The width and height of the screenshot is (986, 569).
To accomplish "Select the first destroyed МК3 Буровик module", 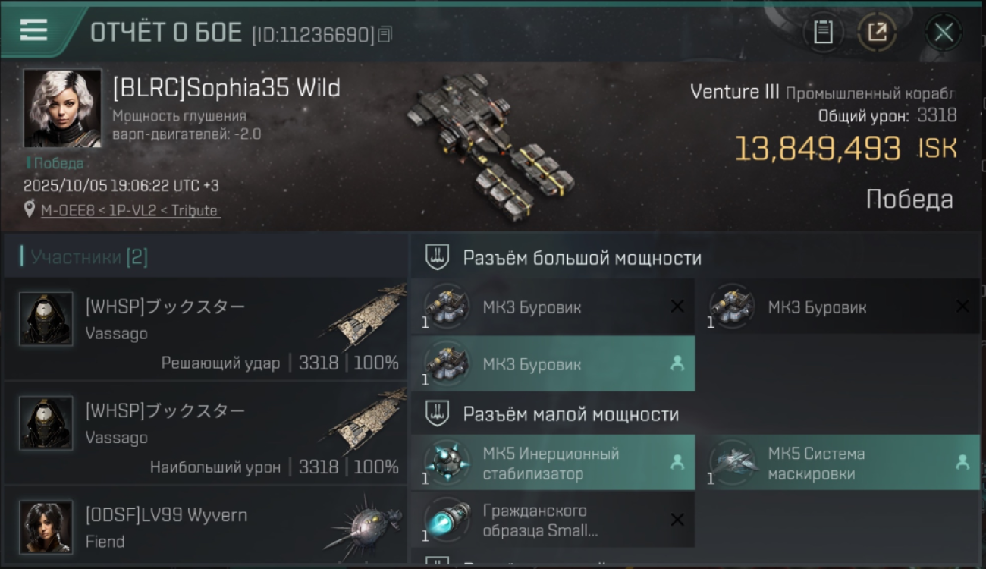I will point(552,307).
